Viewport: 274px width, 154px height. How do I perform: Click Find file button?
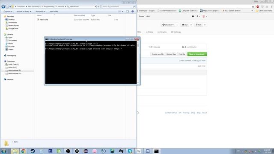(x=182, y=54)
